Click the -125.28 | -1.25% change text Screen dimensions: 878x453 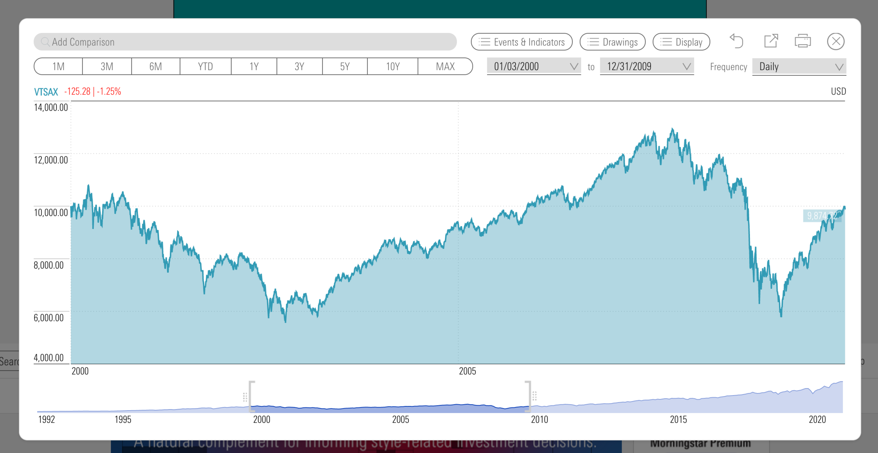pos(93,92)
